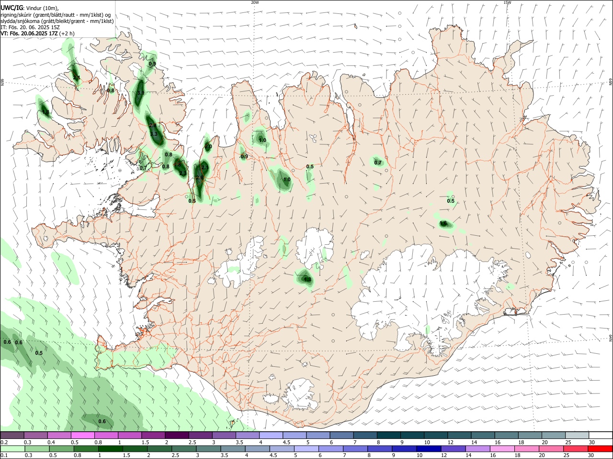Pick the upper-row light grey swatch starting at 25
613x459 pixels.
click(577, 436)
